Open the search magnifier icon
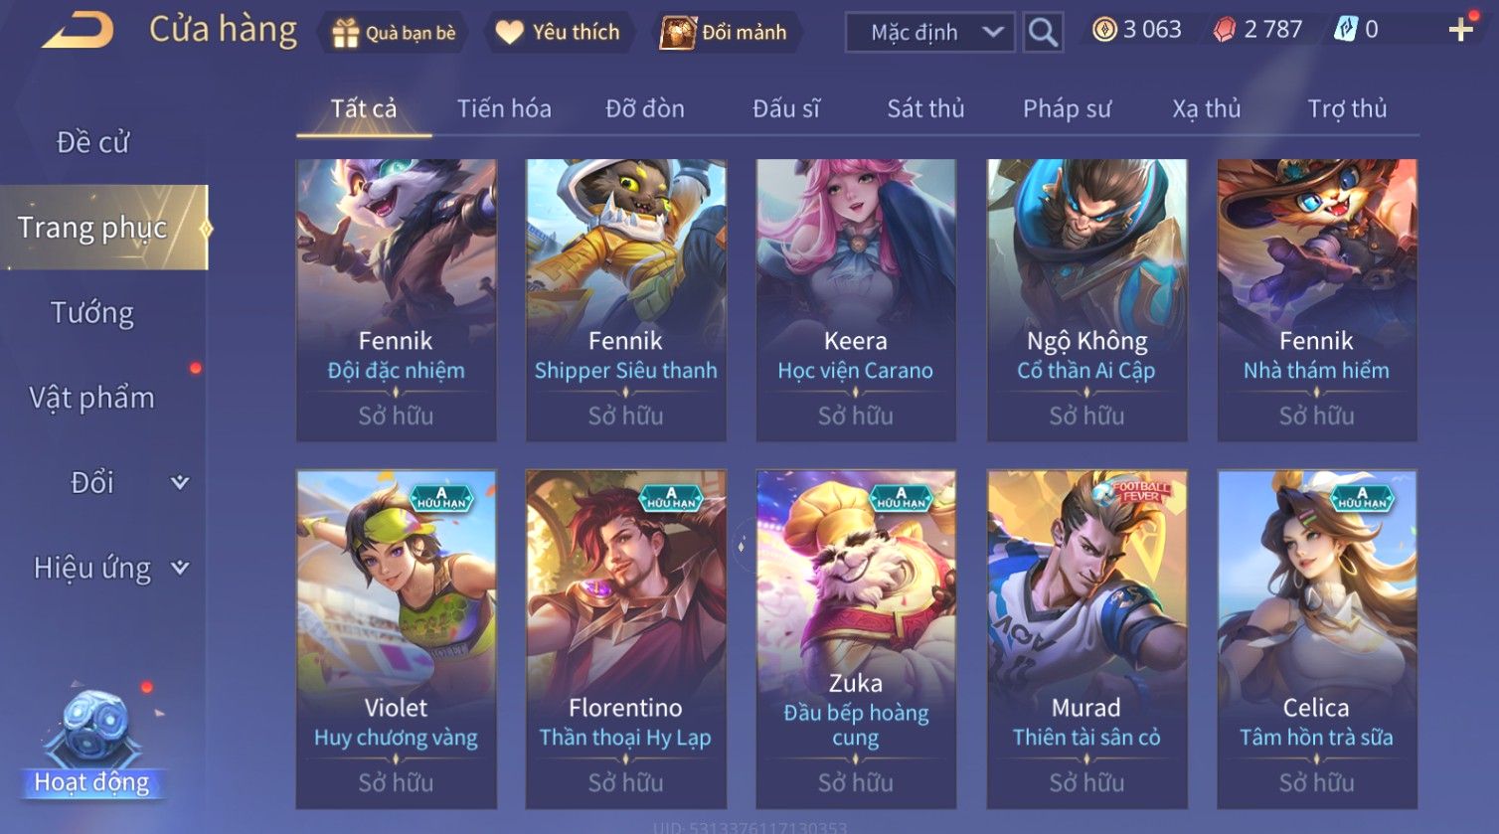Screen dimensions: 1499x834 tap(1043, 33)
